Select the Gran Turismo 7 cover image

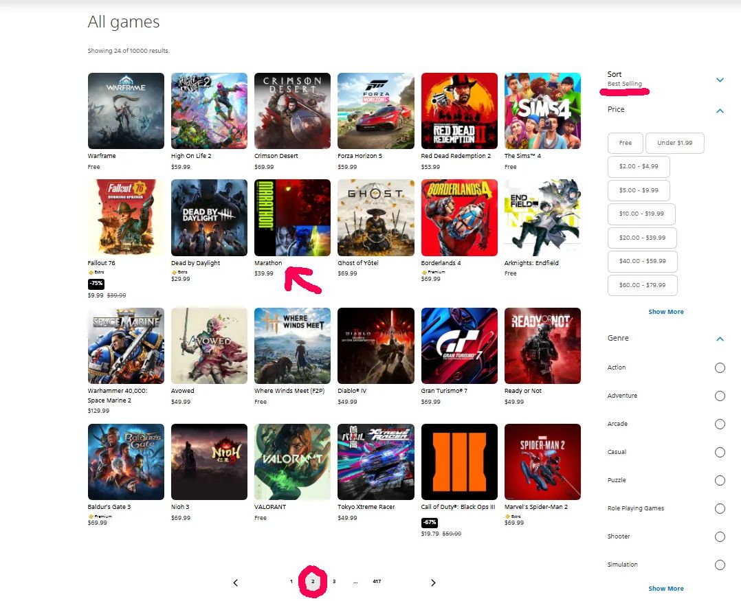coord(458,345)
